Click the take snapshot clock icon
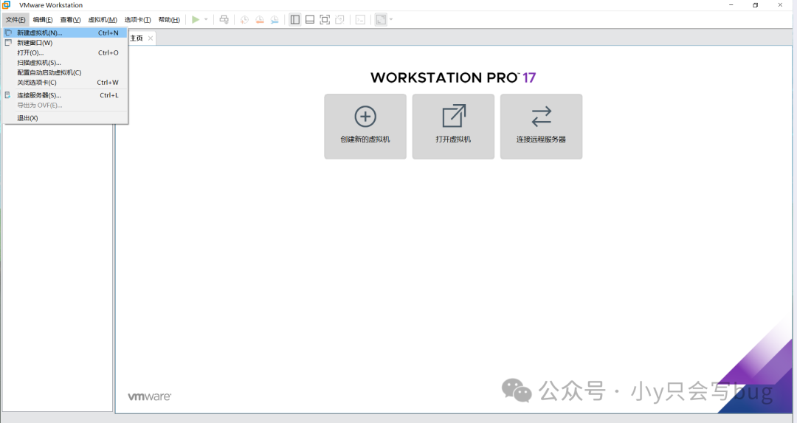The height and width of the screenshot is (423, 797). tap(244, 20)
